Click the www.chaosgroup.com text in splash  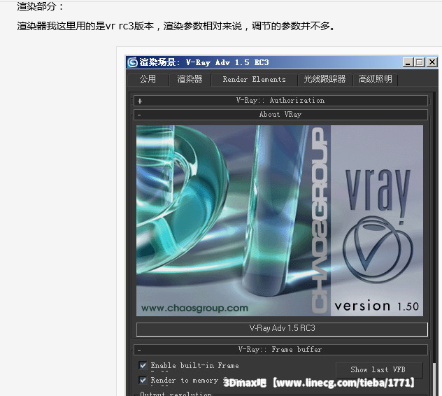195,309
